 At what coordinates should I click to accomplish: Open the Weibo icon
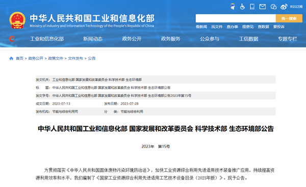pyautogui.click(x=284, y=7)
